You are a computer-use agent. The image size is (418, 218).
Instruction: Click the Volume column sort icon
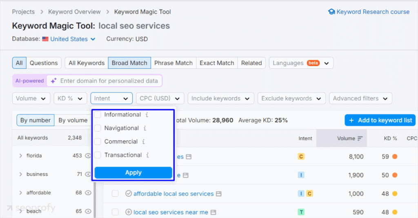360,139
